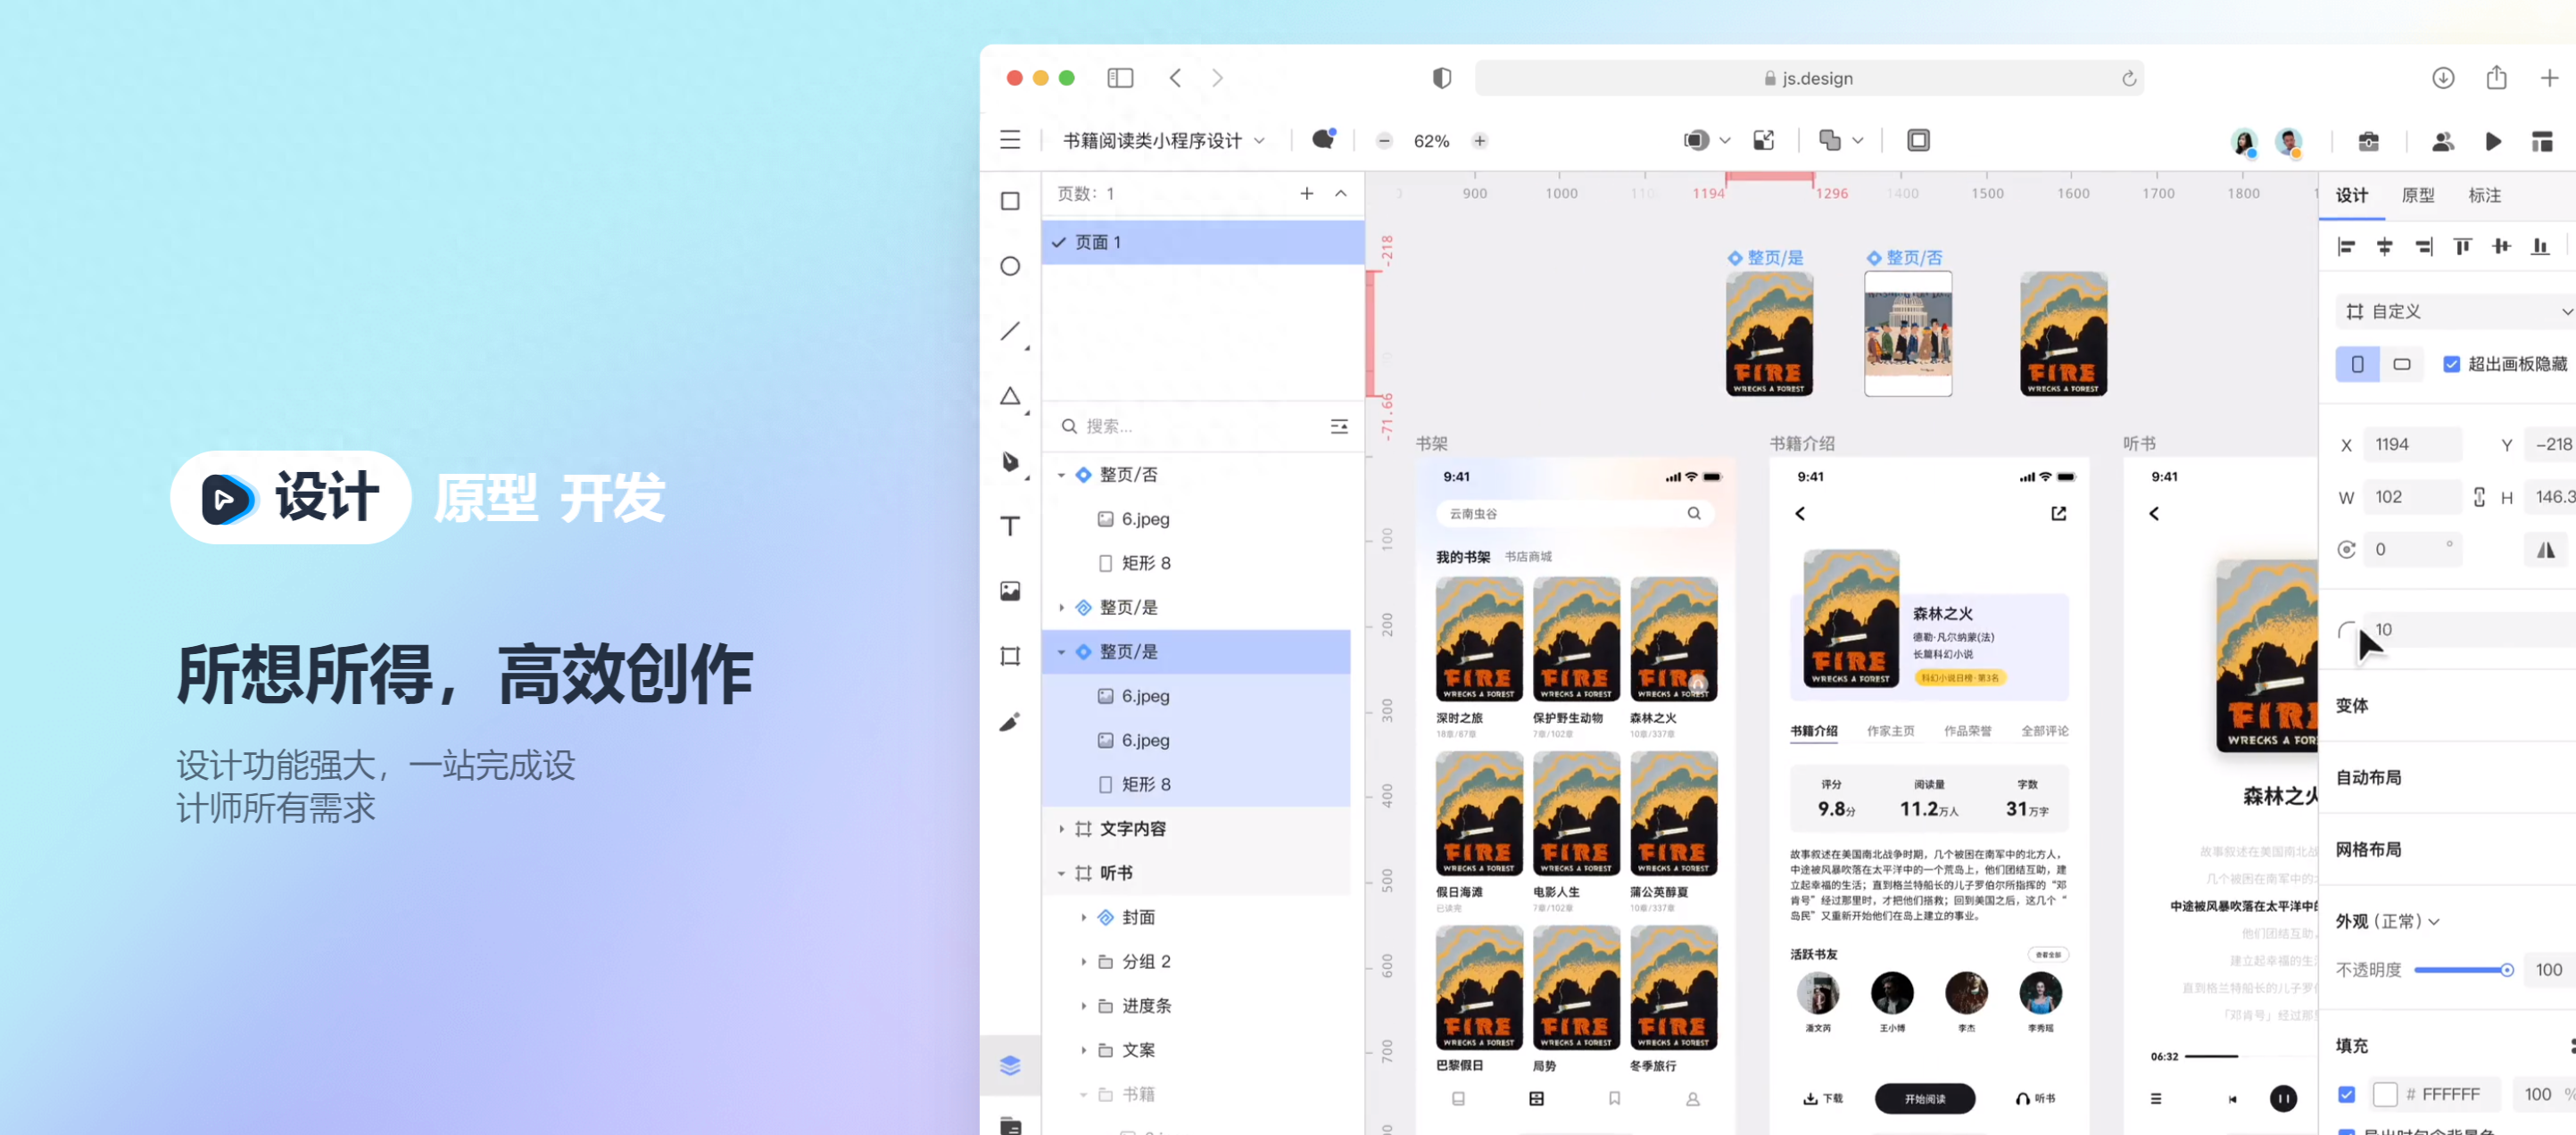Add a new page with plus
Screen dimensions: 2576x1135
coord(1307,193)
